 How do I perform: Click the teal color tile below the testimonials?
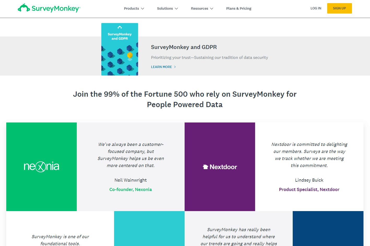pyautogui.click(x=149, y=229)
